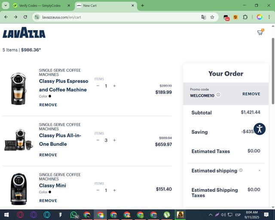Open the accessibility widget button
This screenshot has height=220, width=275.
(260, 129)
